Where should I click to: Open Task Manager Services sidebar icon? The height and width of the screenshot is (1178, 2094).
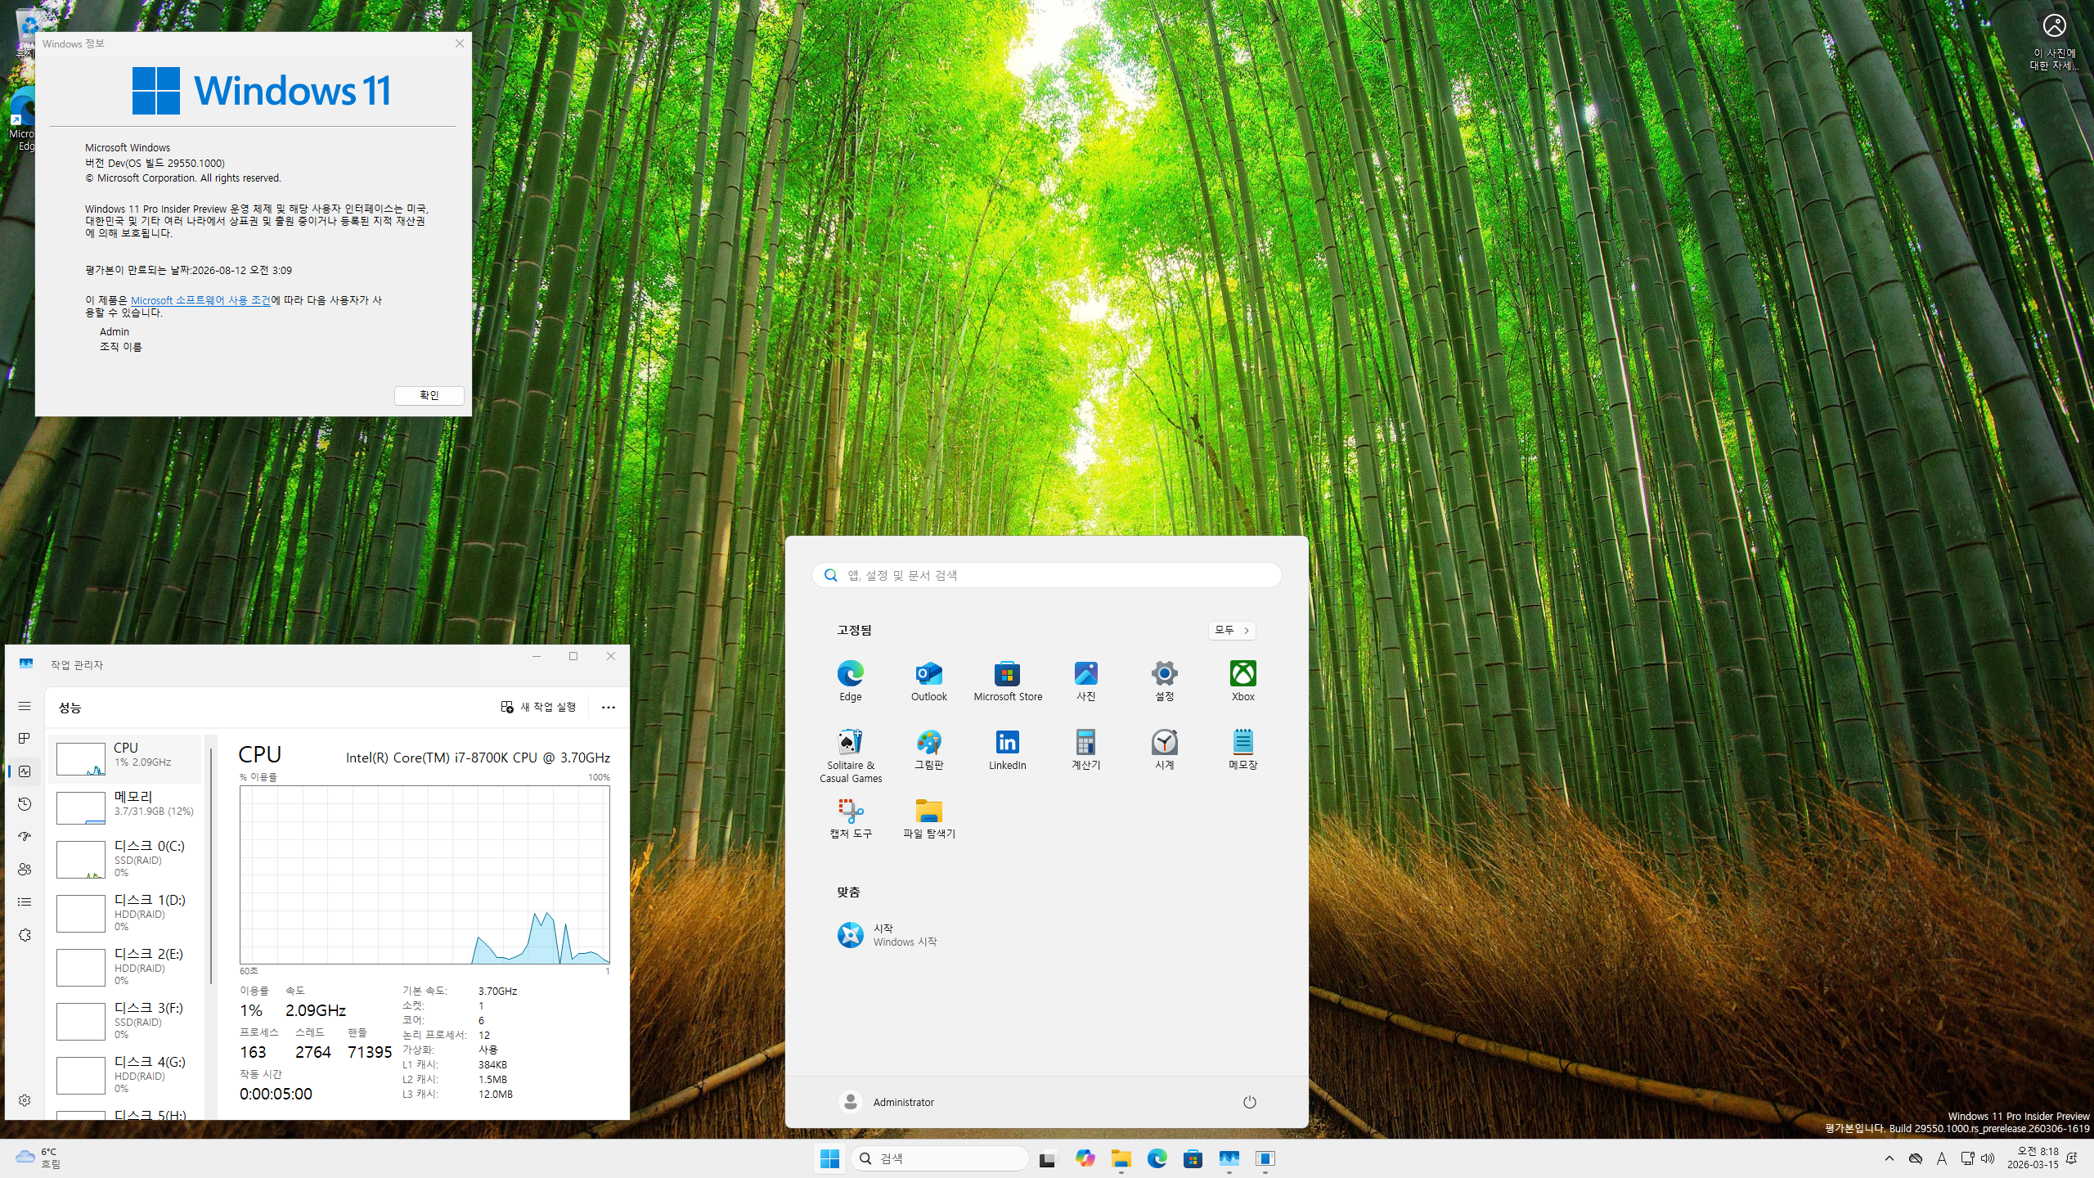click(25, 935)
